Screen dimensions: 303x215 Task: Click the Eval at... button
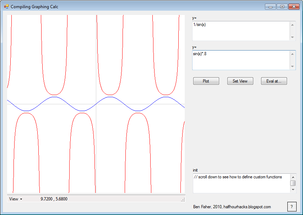click(274, 81)
